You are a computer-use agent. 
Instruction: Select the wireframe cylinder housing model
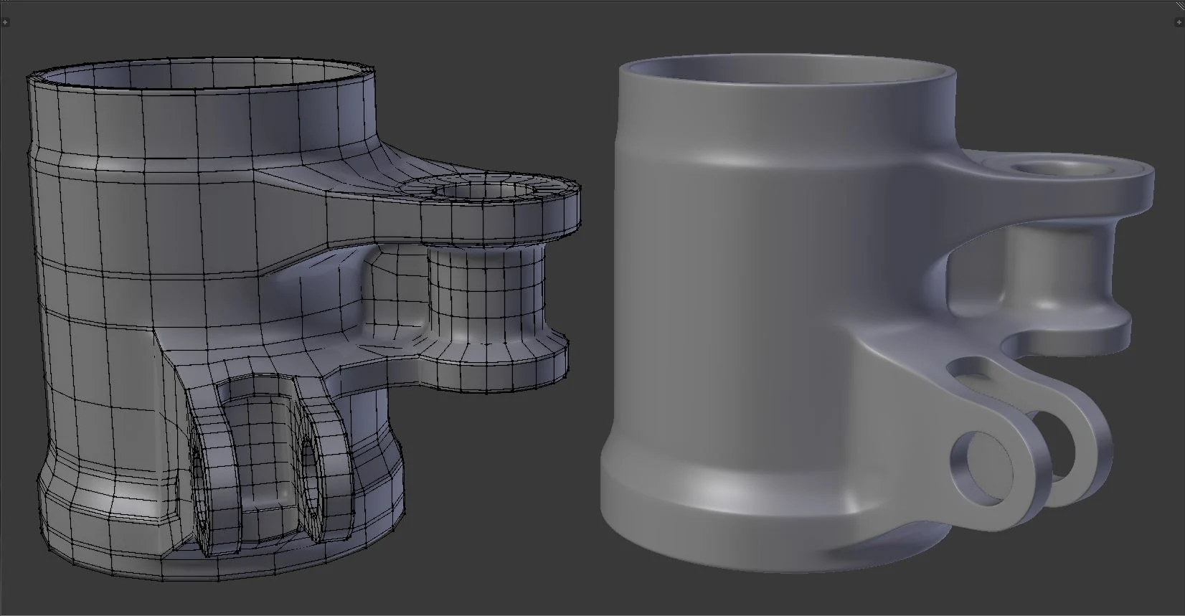[x=305, y=320]
